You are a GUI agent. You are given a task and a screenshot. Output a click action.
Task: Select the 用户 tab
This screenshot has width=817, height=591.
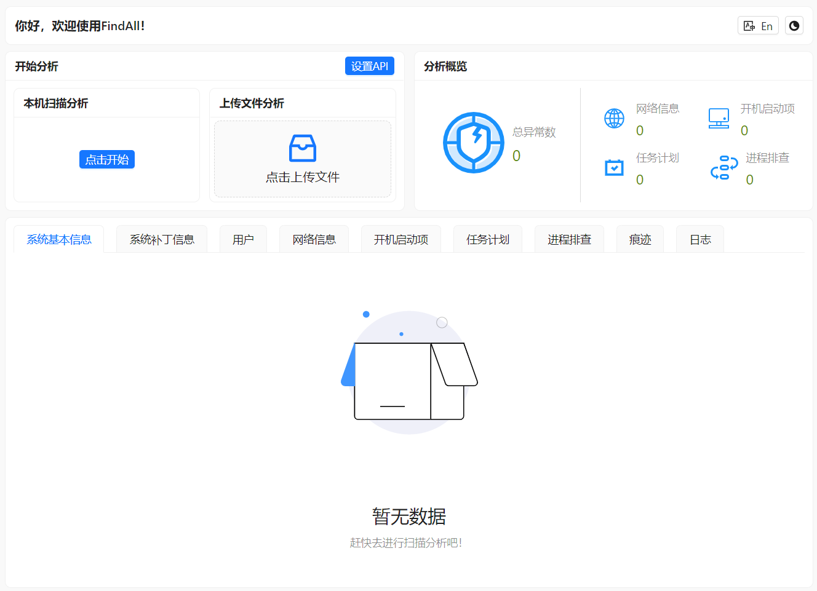[243, 239]
